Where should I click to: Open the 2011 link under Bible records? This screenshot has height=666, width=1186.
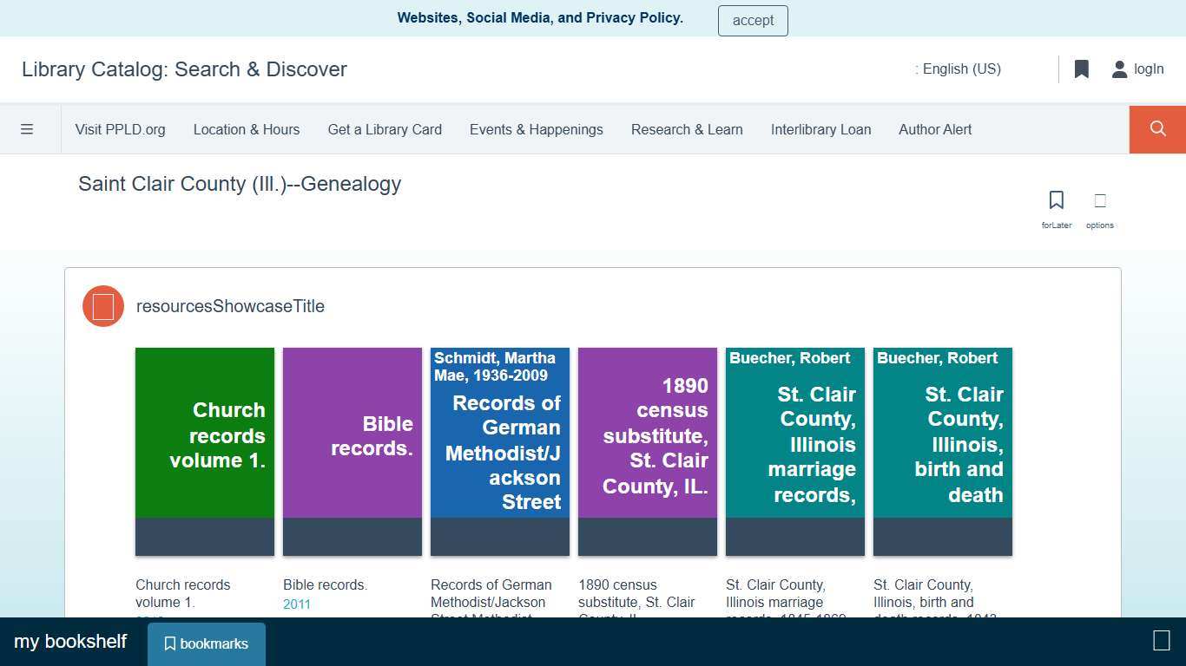(296, 604)
